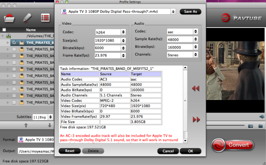Click the M4V format icon in profile dropdown
The height and width of the screenshot is (165, 266).
coord(64,12)
